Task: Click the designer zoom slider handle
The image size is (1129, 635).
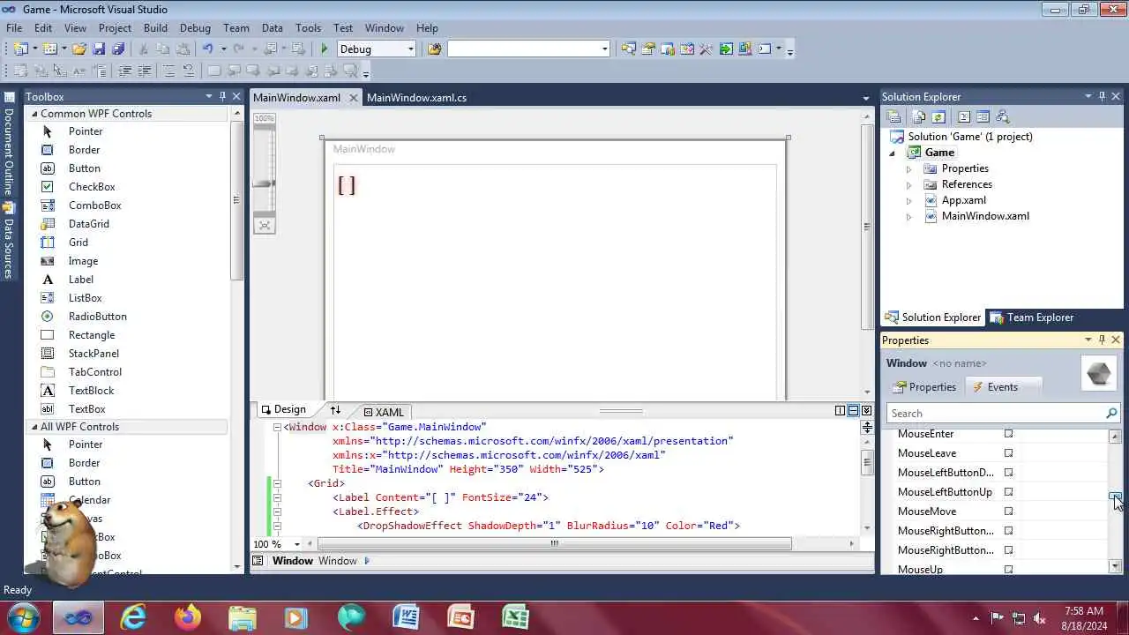Action: click(264, 183)
